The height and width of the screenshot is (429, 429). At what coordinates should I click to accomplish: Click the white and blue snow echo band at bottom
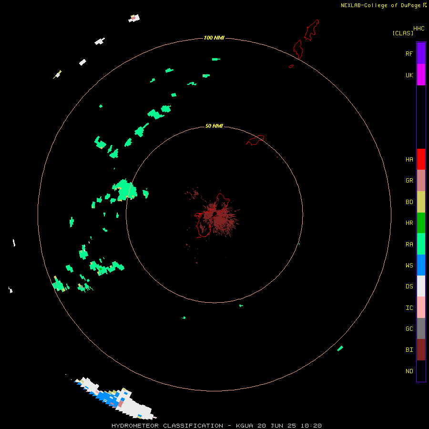click(115, 398)
